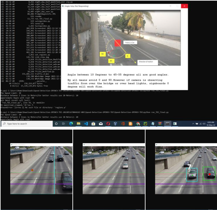Launch Microsoft Edge from the taskbar
Screen dimensions: 217x210
(x=71, y=124)
